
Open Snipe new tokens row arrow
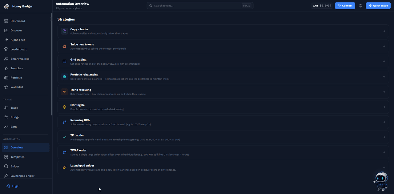point(384,46)
